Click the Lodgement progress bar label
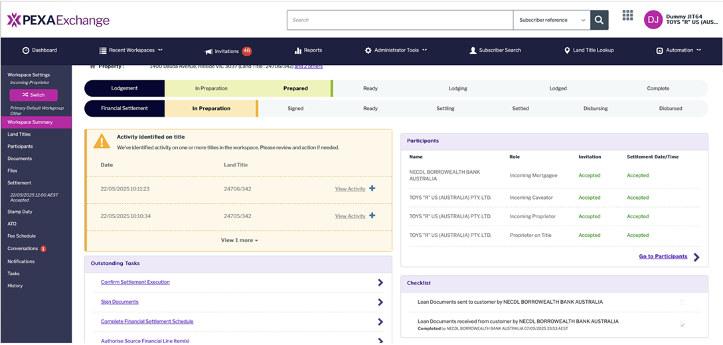 click(125, 88)
